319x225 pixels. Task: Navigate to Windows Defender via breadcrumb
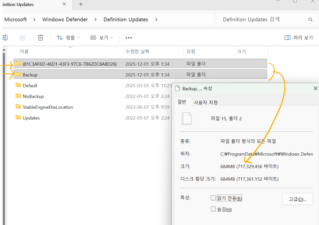click(65, 19)
